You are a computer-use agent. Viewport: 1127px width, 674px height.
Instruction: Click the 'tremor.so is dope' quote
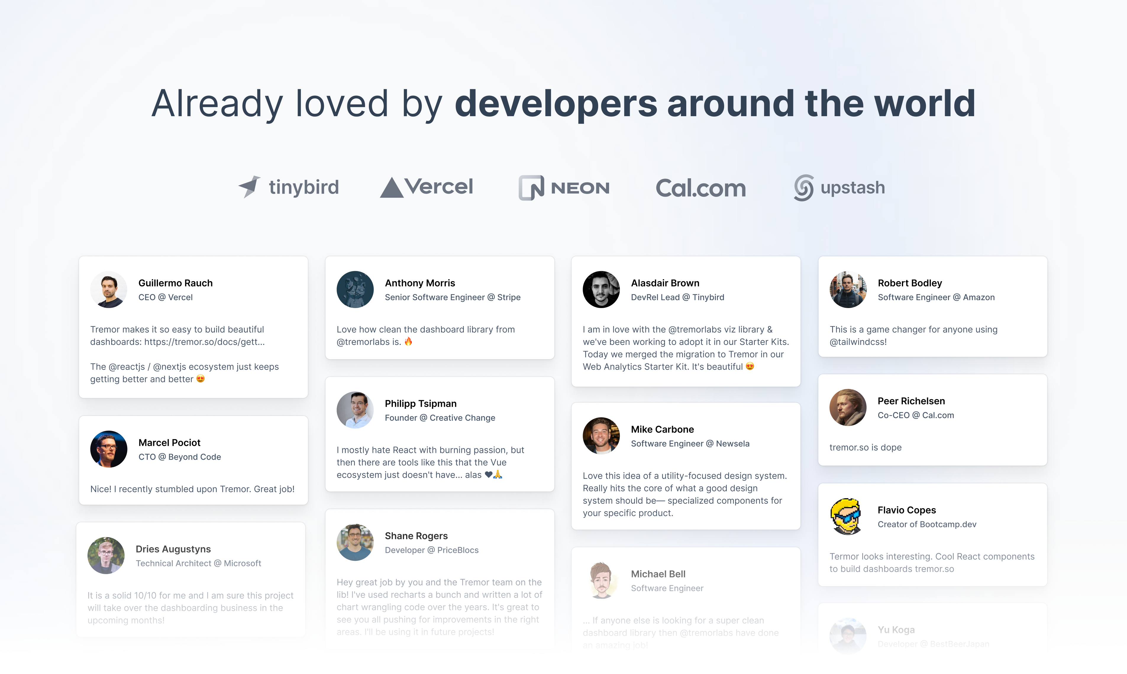(865, 447)
